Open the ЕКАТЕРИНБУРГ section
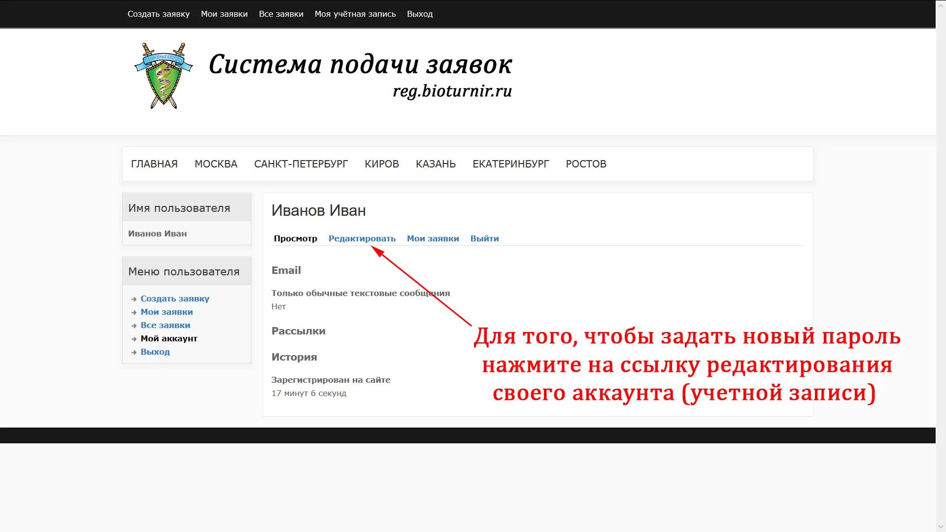Image resolution: width=946 pixels, height=532 pixels. pyautogui.click(x=510, y=164)
